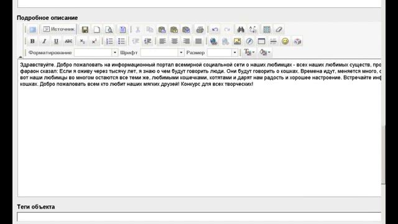Click the Cut scissors icon
398x224 pixels.
(137, 29)
